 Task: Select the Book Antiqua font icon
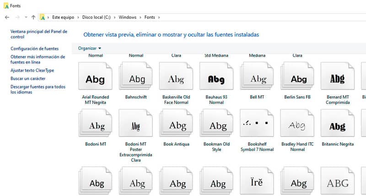(176, 123)
